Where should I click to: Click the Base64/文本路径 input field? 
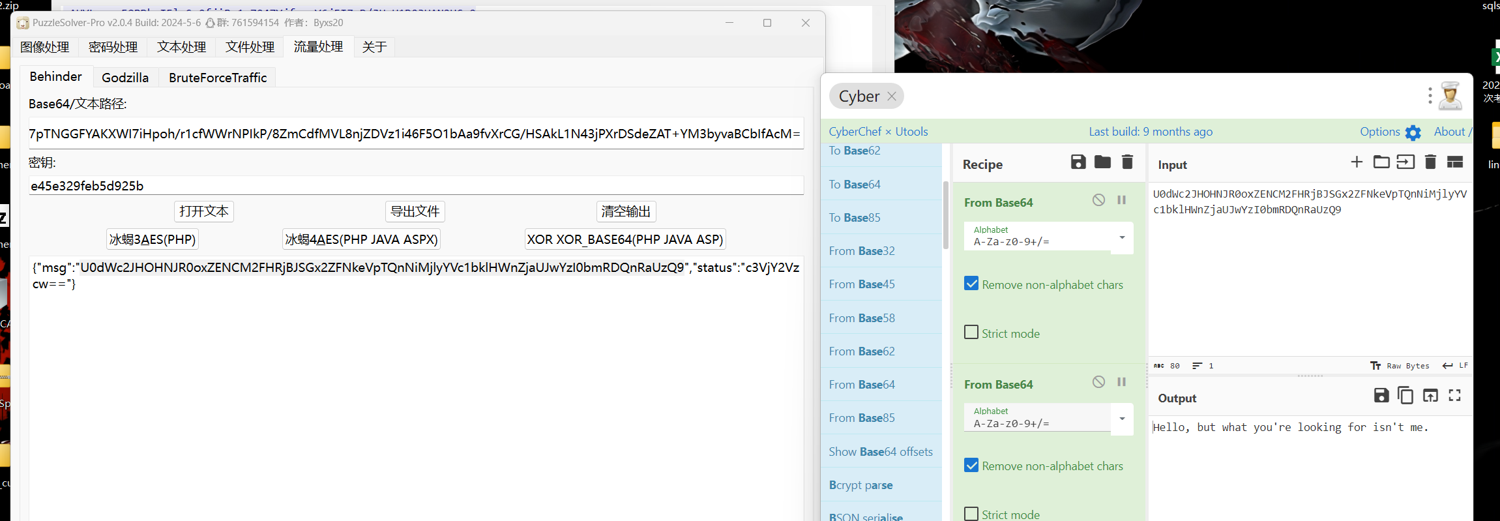click(x=416, y=134)
